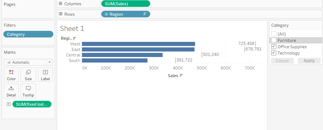Click the sort icon beside Region header

pyautogui.click(x=74, y=39)
